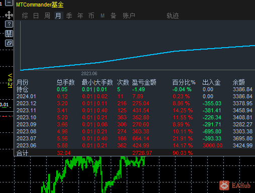Click the 次数 column header
Image resolution: width=255 pixels, height=193 pixels.
(x=123, y=82)
